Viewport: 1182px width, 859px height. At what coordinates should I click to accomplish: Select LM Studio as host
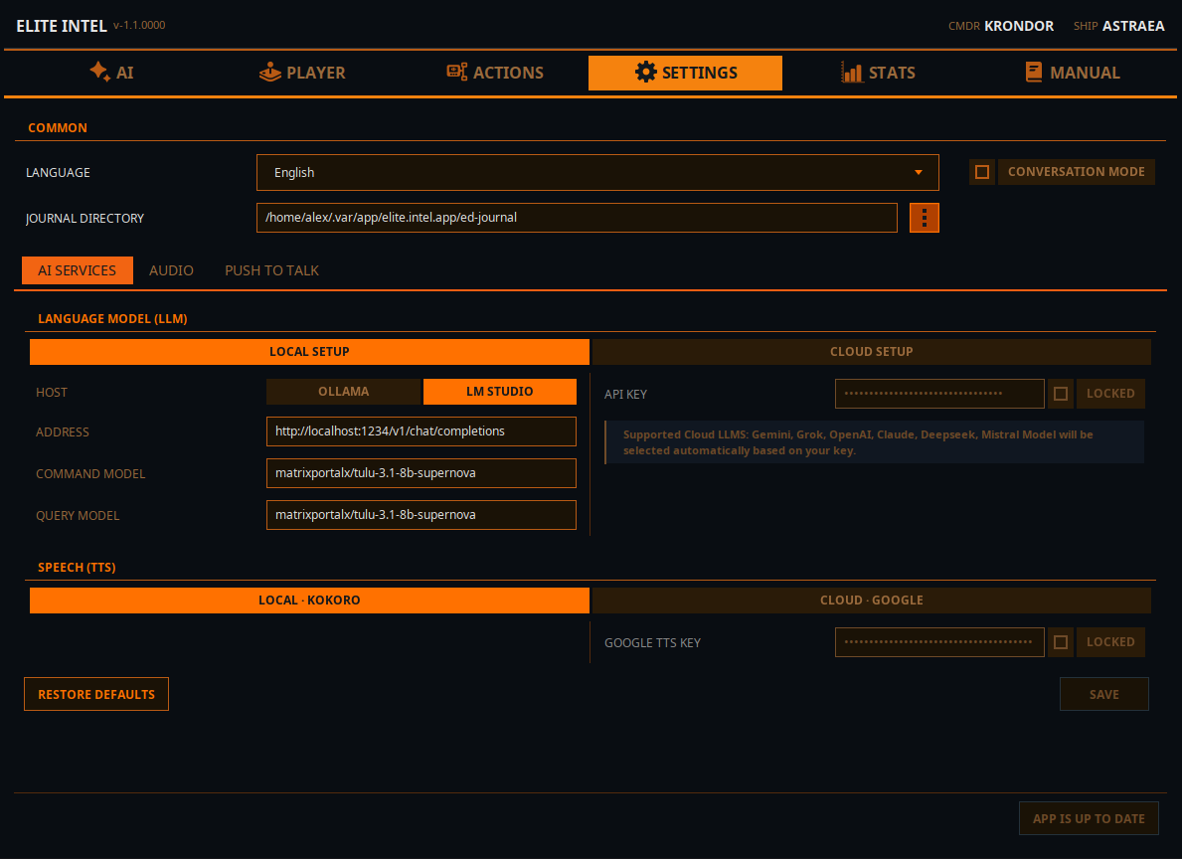tap(500, 392)
